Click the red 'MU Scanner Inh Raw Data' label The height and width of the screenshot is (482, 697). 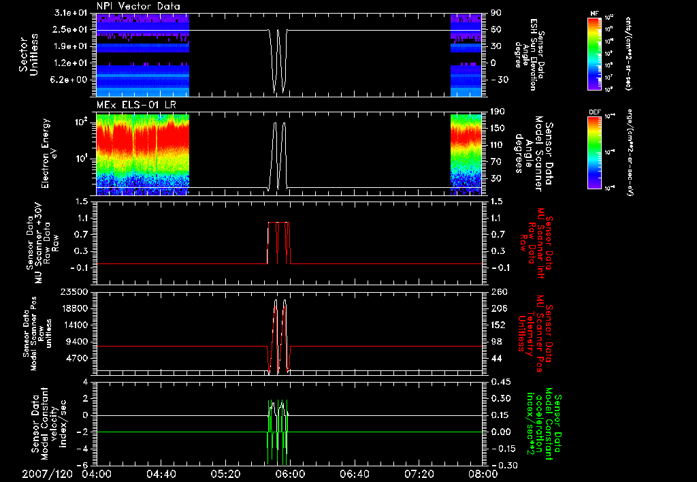pos(536,243)
